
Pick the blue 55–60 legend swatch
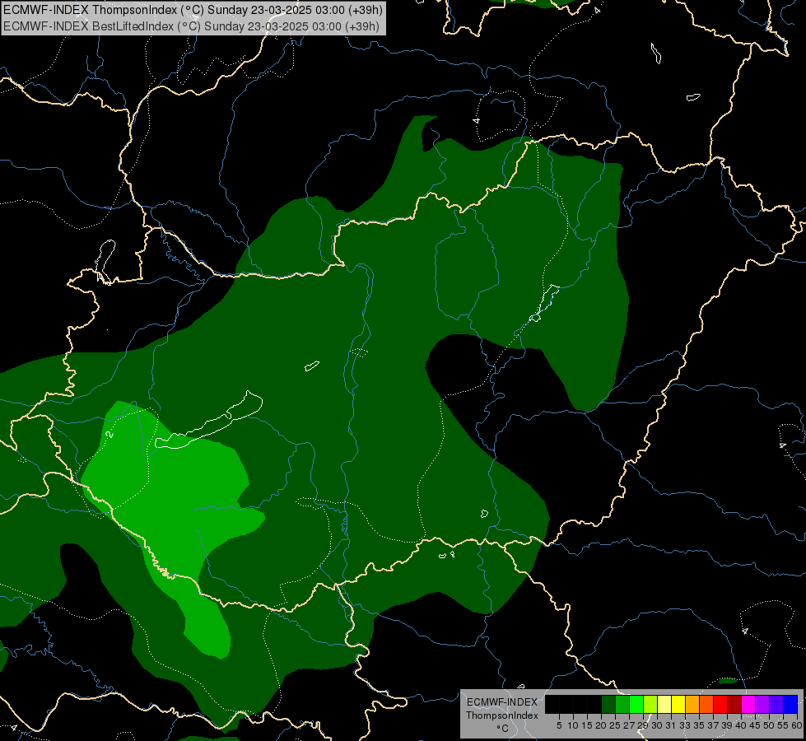pos(790,705)
